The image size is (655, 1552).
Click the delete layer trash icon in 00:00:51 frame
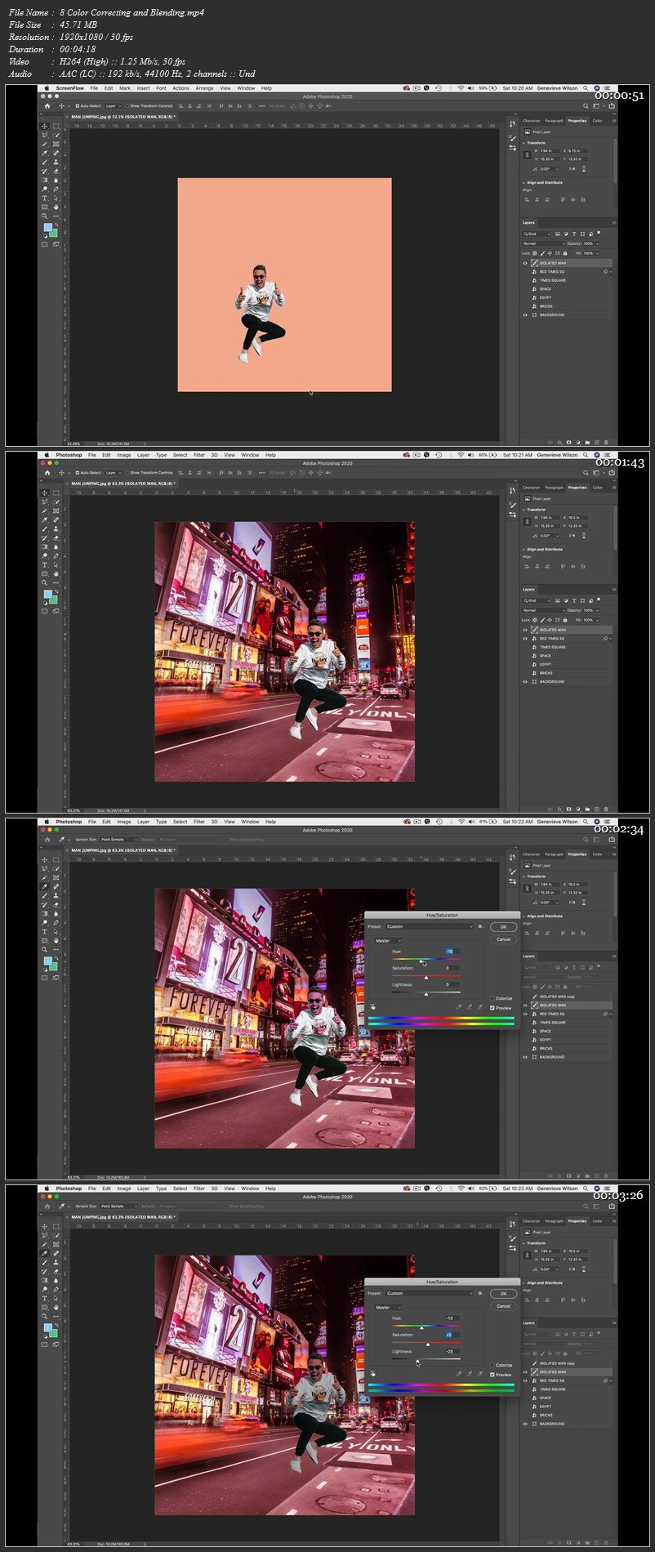(x=607, y=443)
